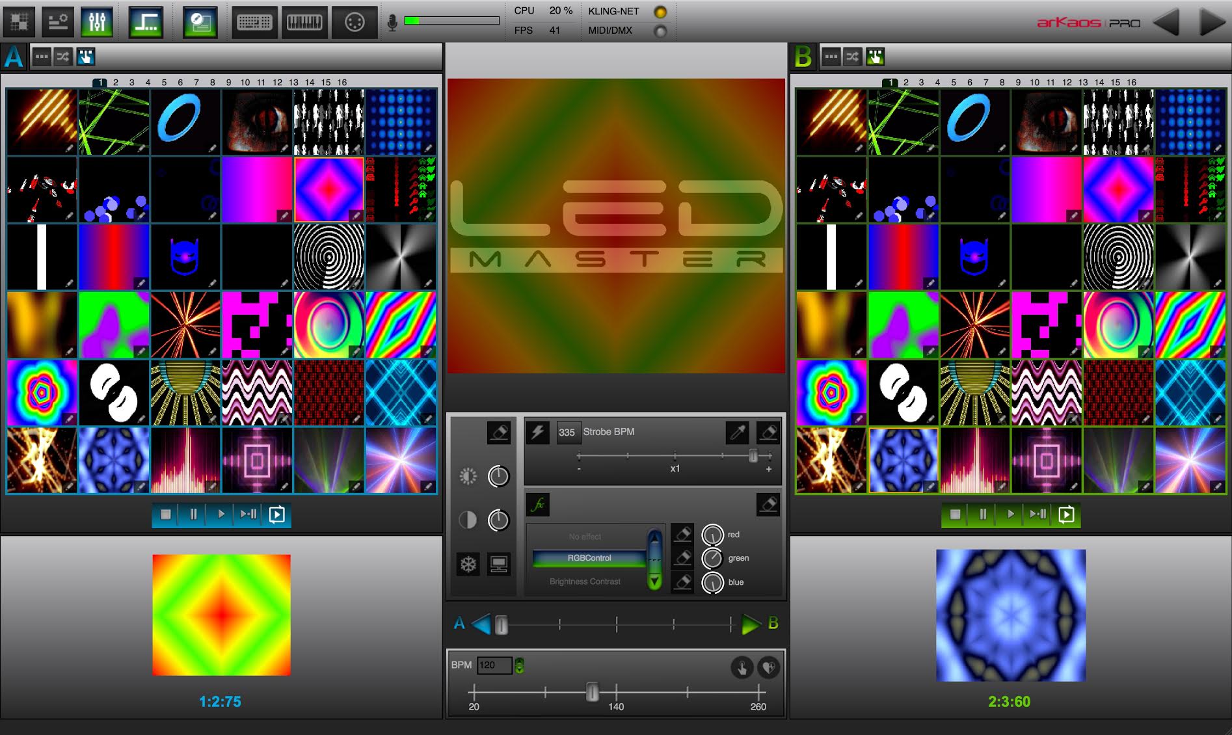
Task: Move down in the effect list with down arrow
Action: point(655,580)
